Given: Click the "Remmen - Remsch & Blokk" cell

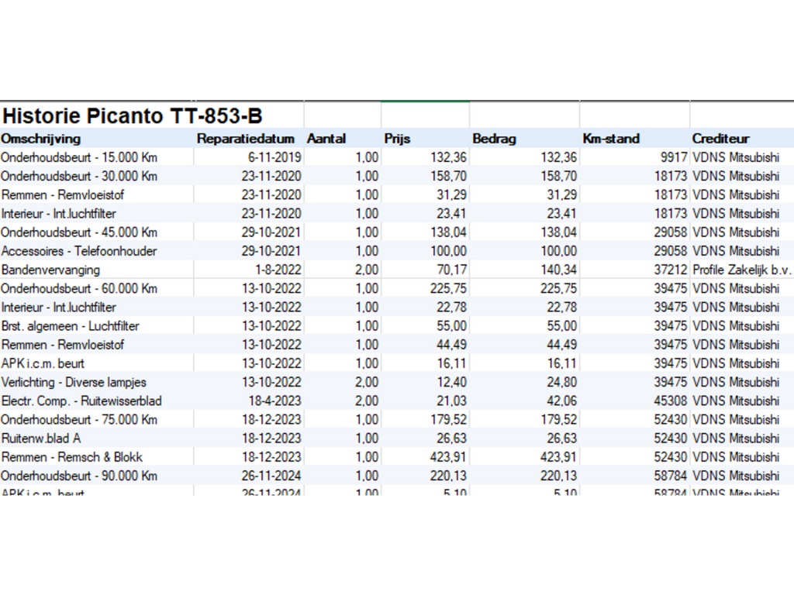Looking at the screenshot, I should (72, 457).
